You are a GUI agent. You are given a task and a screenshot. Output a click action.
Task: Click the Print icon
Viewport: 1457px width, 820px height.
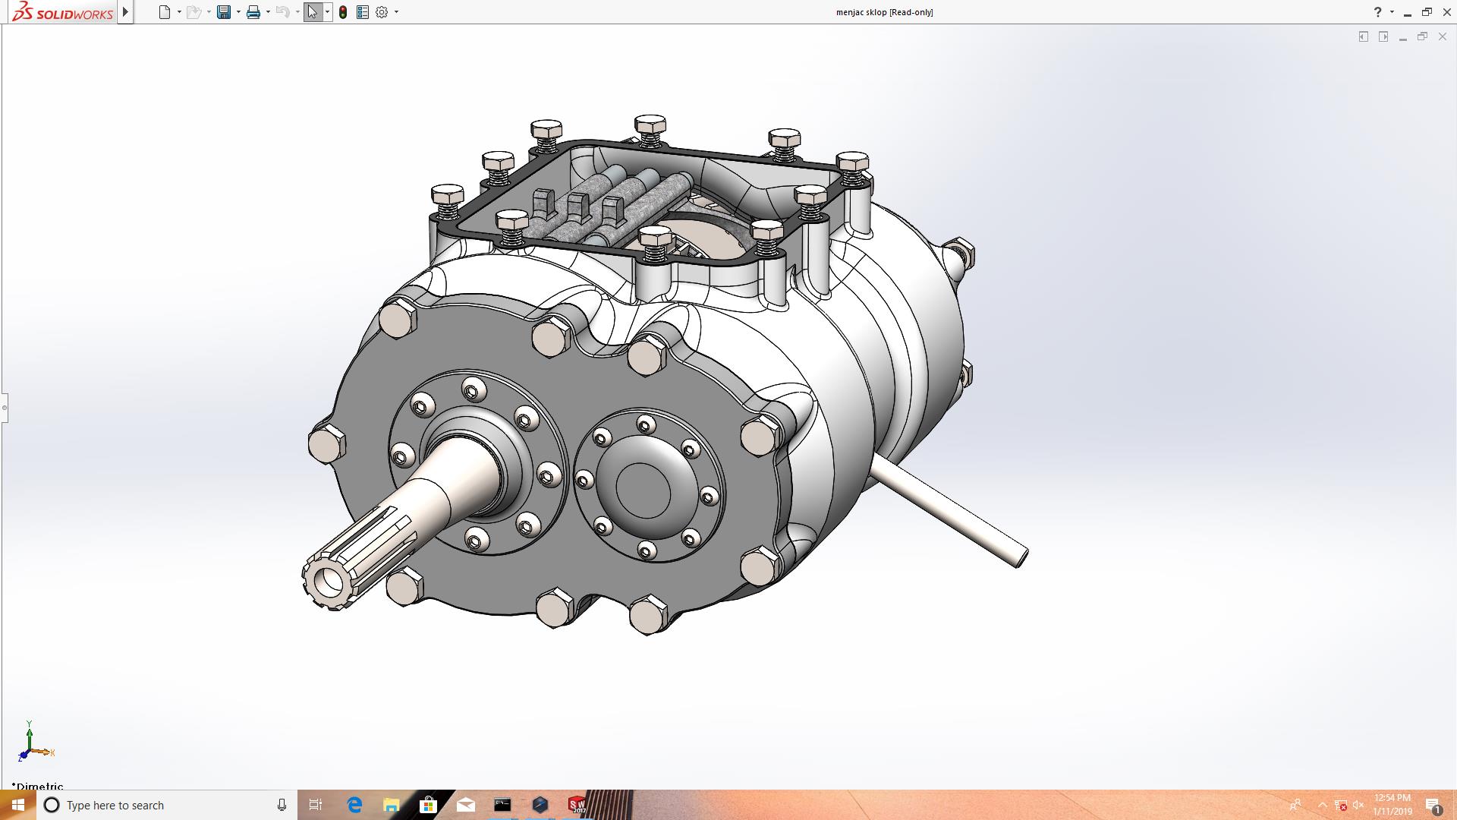tap(253, 12)
